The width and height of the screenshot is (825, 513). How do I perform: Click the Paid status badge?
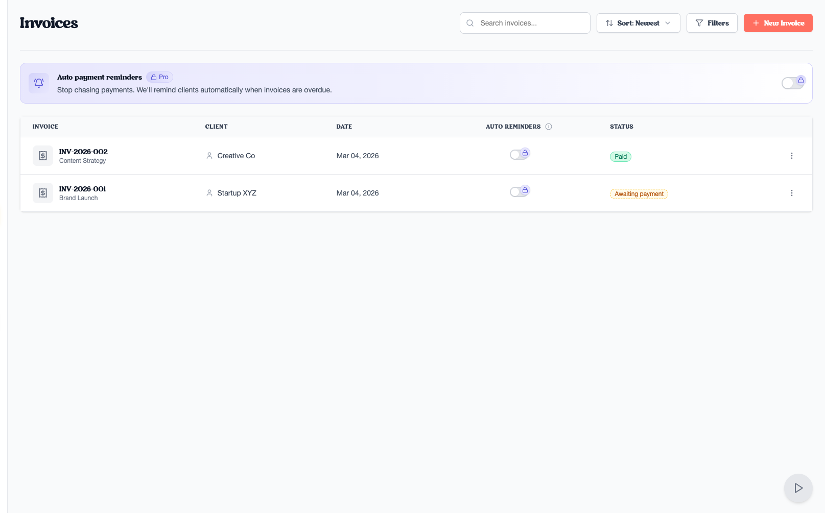click(x=620, y=157)
